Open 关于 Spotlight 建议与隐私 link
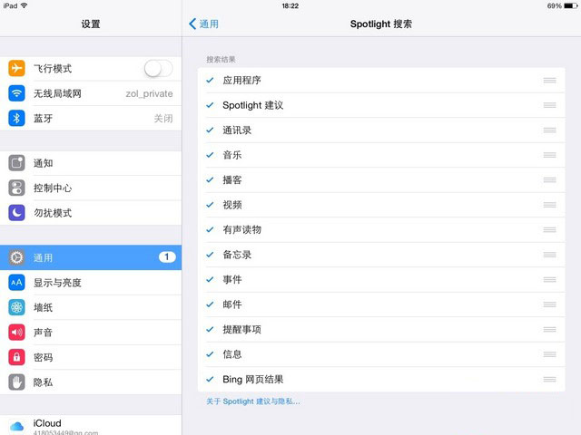581x435 pixels. pyautogui.click(x=253, y=401)
